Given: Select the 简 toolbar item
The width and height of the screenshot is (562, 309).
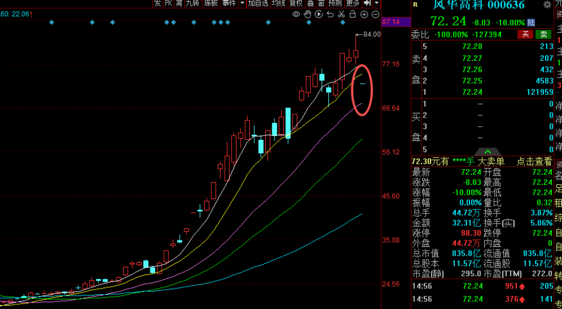Looking at the screenshot, I should point(179,4).
